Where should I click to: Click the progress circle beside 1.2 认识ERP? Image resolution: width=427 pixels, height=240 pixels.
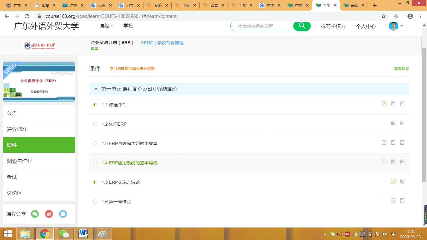95,124
